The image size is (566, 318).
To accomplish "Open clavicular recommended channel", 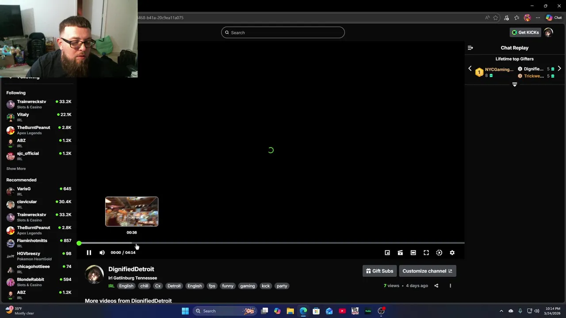I will point(39,204).
